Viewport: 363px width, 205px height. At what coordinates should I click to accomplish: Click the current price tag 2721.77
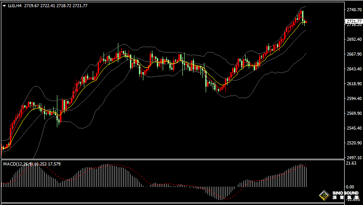pyautogui.click(x=354, y=21)
